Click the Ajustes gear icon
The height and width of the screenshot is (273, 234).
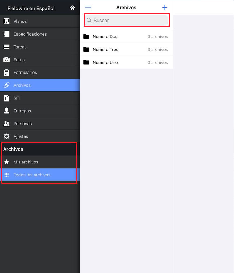tap(6, 136)
